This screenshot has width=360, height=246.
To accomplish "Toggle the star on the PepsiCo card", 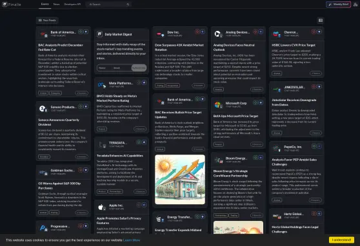I will point(319,146).
